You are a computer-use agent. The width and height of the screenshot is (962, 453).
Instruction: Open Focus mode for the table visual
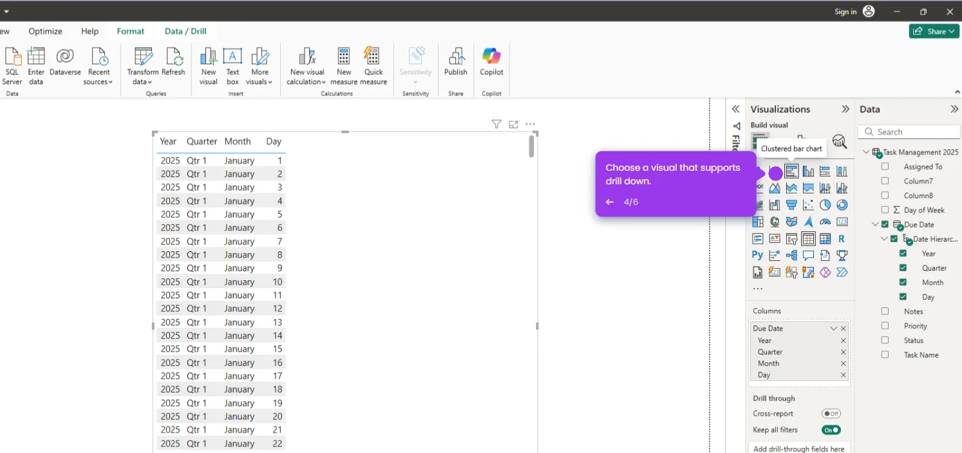[513, 124]
